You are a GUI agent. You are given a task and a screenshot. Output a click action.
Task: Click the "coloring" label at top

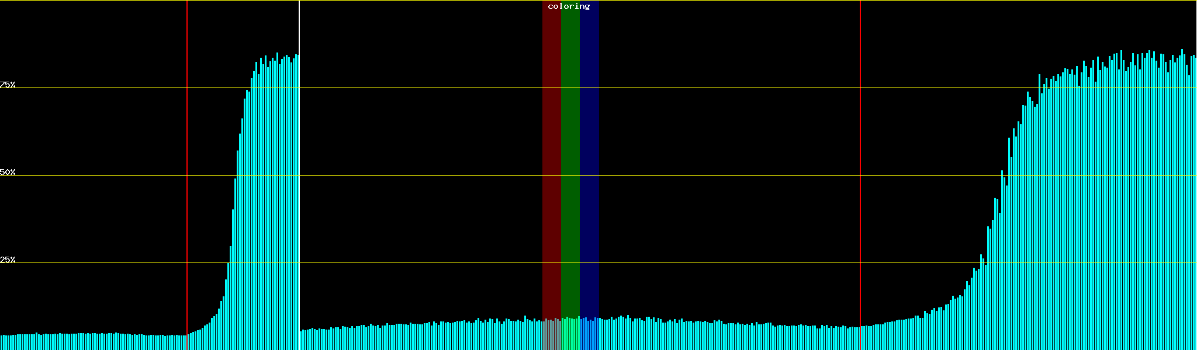569,6
